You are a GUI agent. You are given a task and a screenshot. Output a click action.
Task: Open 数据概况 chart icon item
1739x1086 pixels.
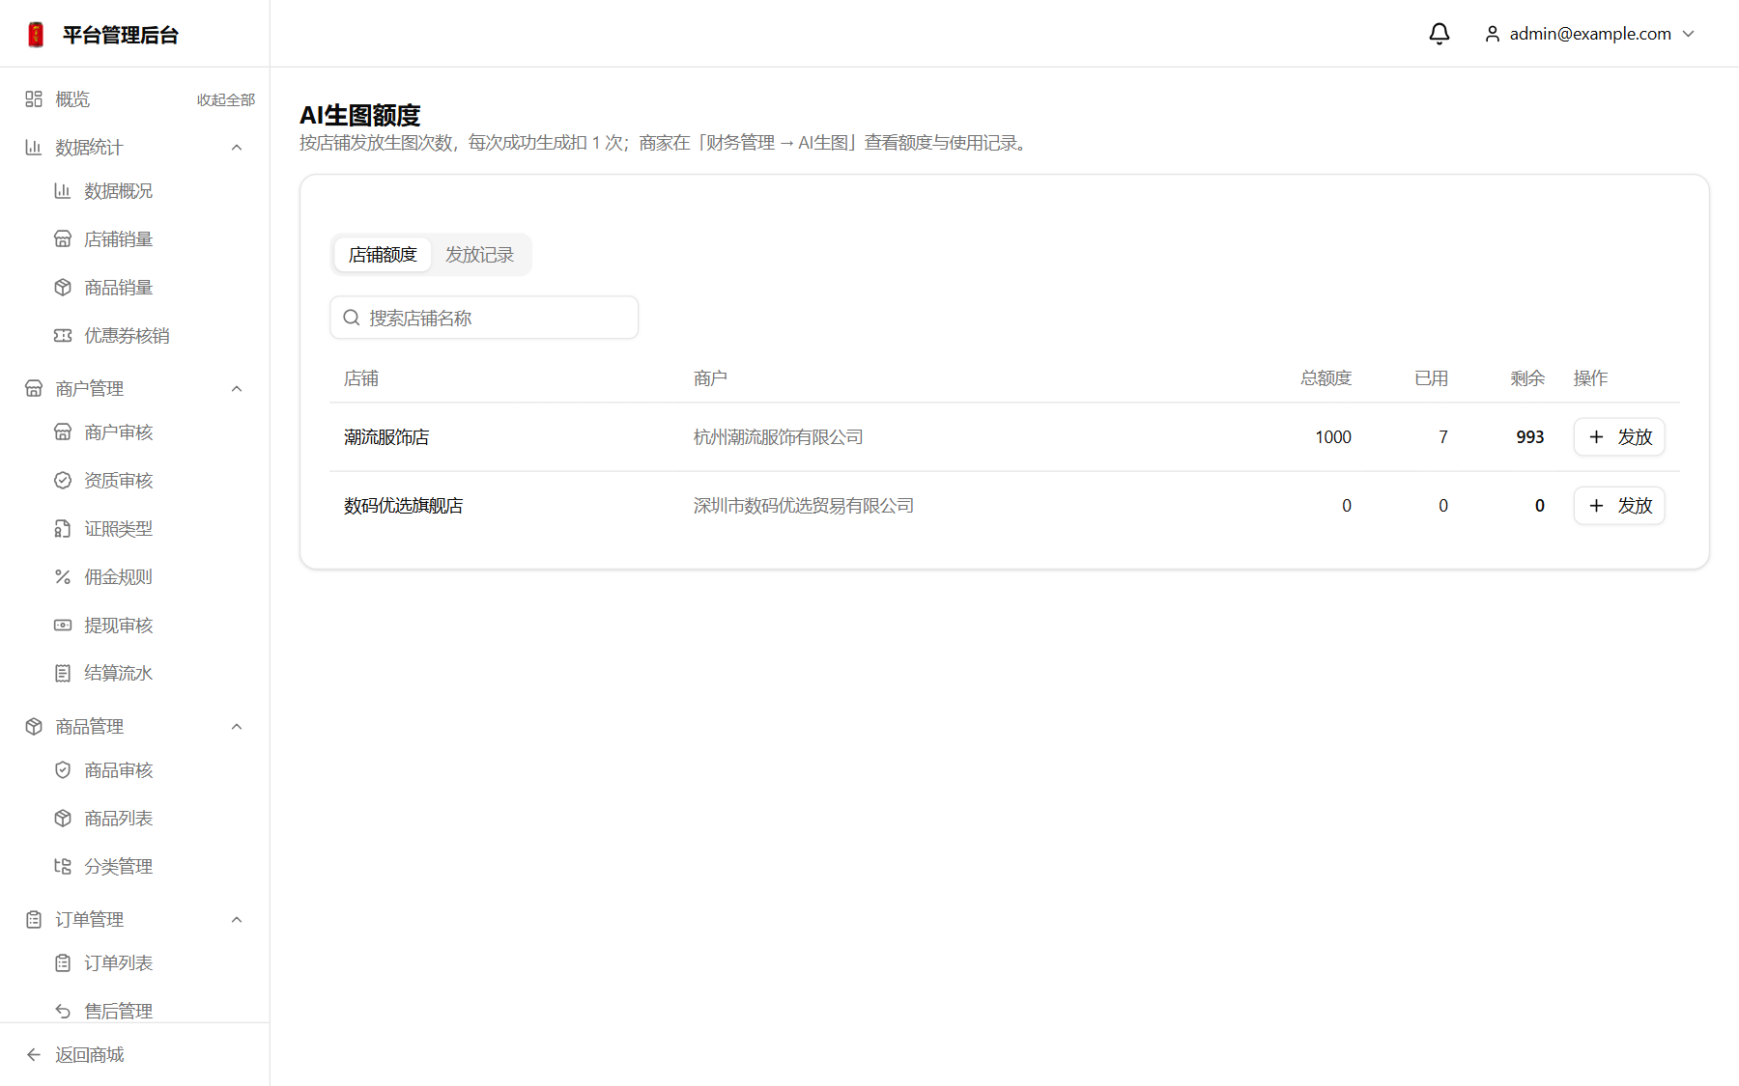click(x=63, y=191)
